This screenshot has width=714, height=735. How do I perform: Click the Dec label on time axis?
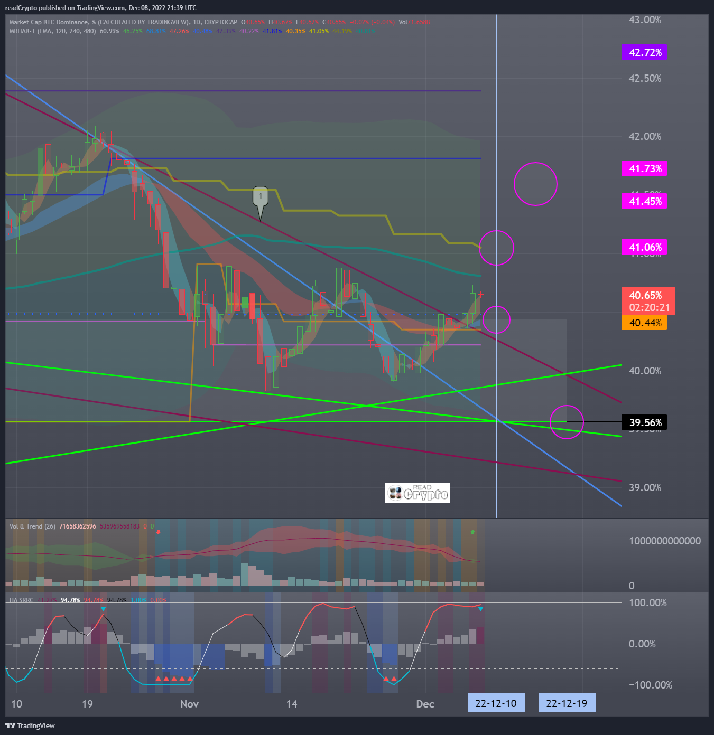425,704
